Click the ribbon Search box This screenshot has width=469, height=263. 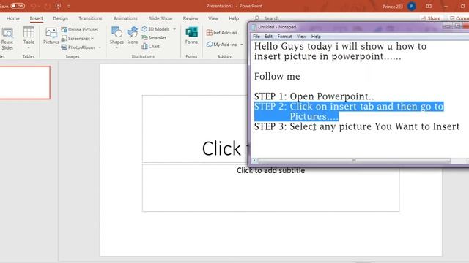click(266, 18)
